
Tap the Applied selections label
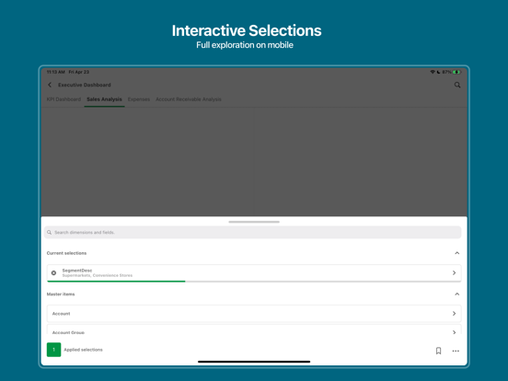[x=83, y=350]
